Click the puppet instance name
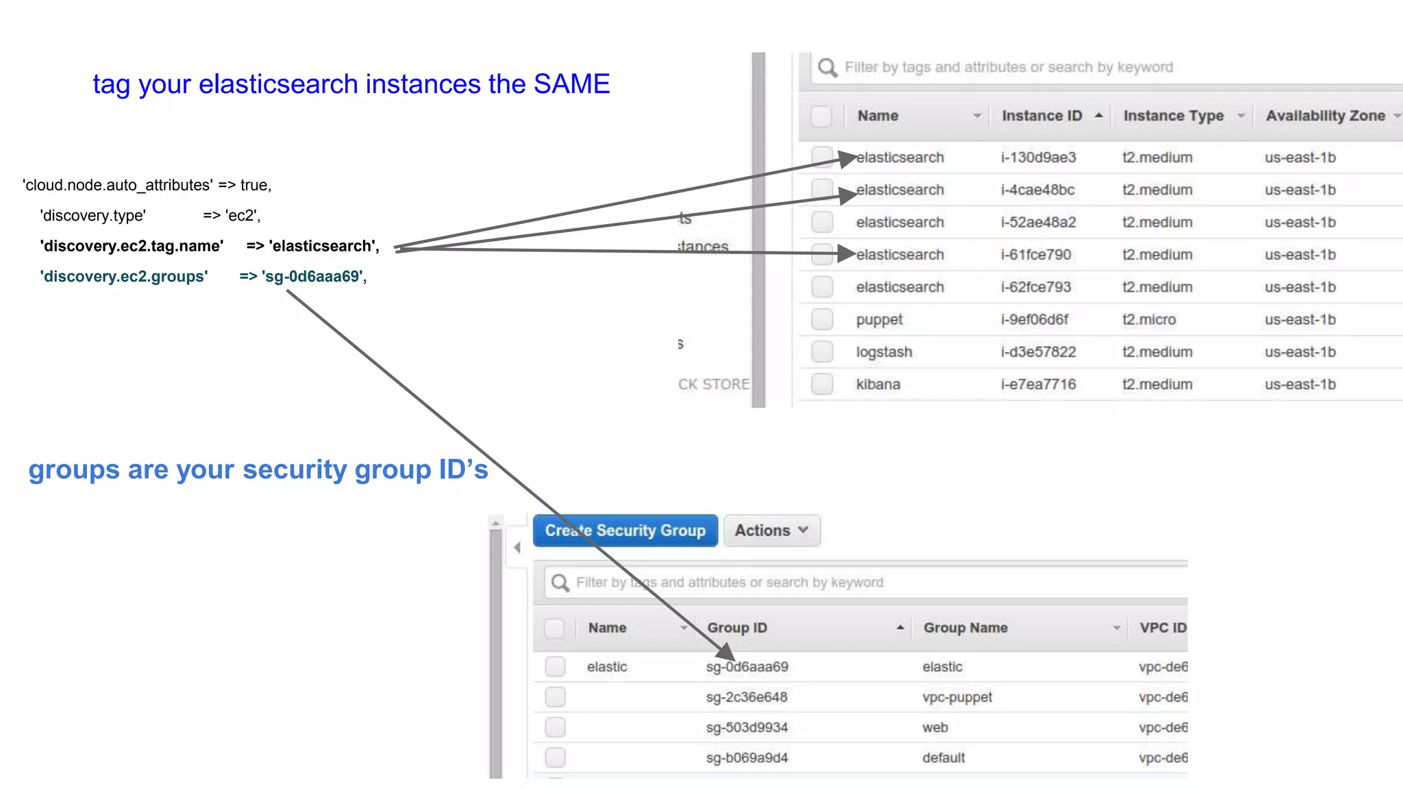Screen dimensions: 1403x789 880,320
